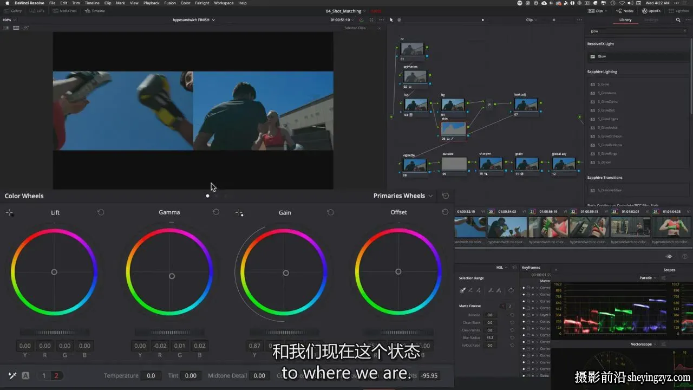Select the HSL qualifier eyedropper tool
The width and height of the screenshot is (693, 390).
(463, 290)
